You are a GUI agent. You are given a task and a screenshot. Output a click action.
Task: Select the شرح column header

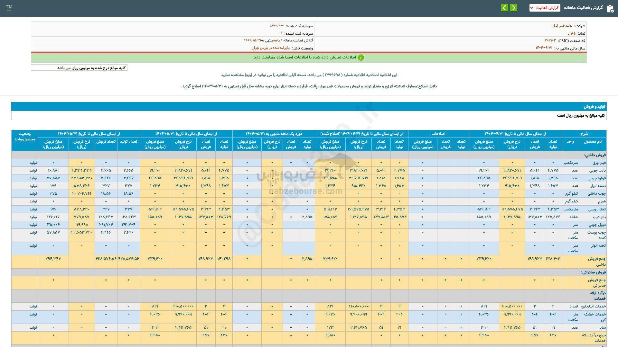click(584, 134)
